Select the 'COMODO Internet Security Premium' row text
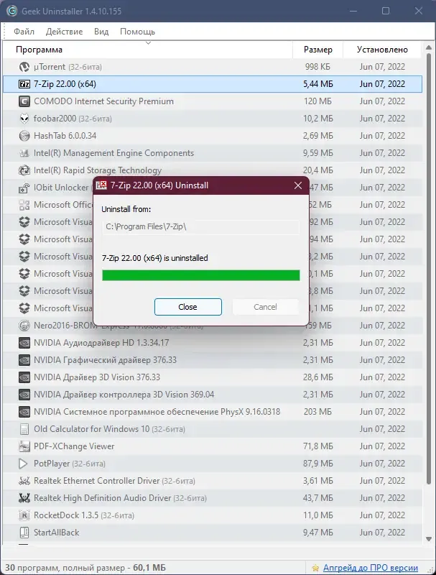 103,101
